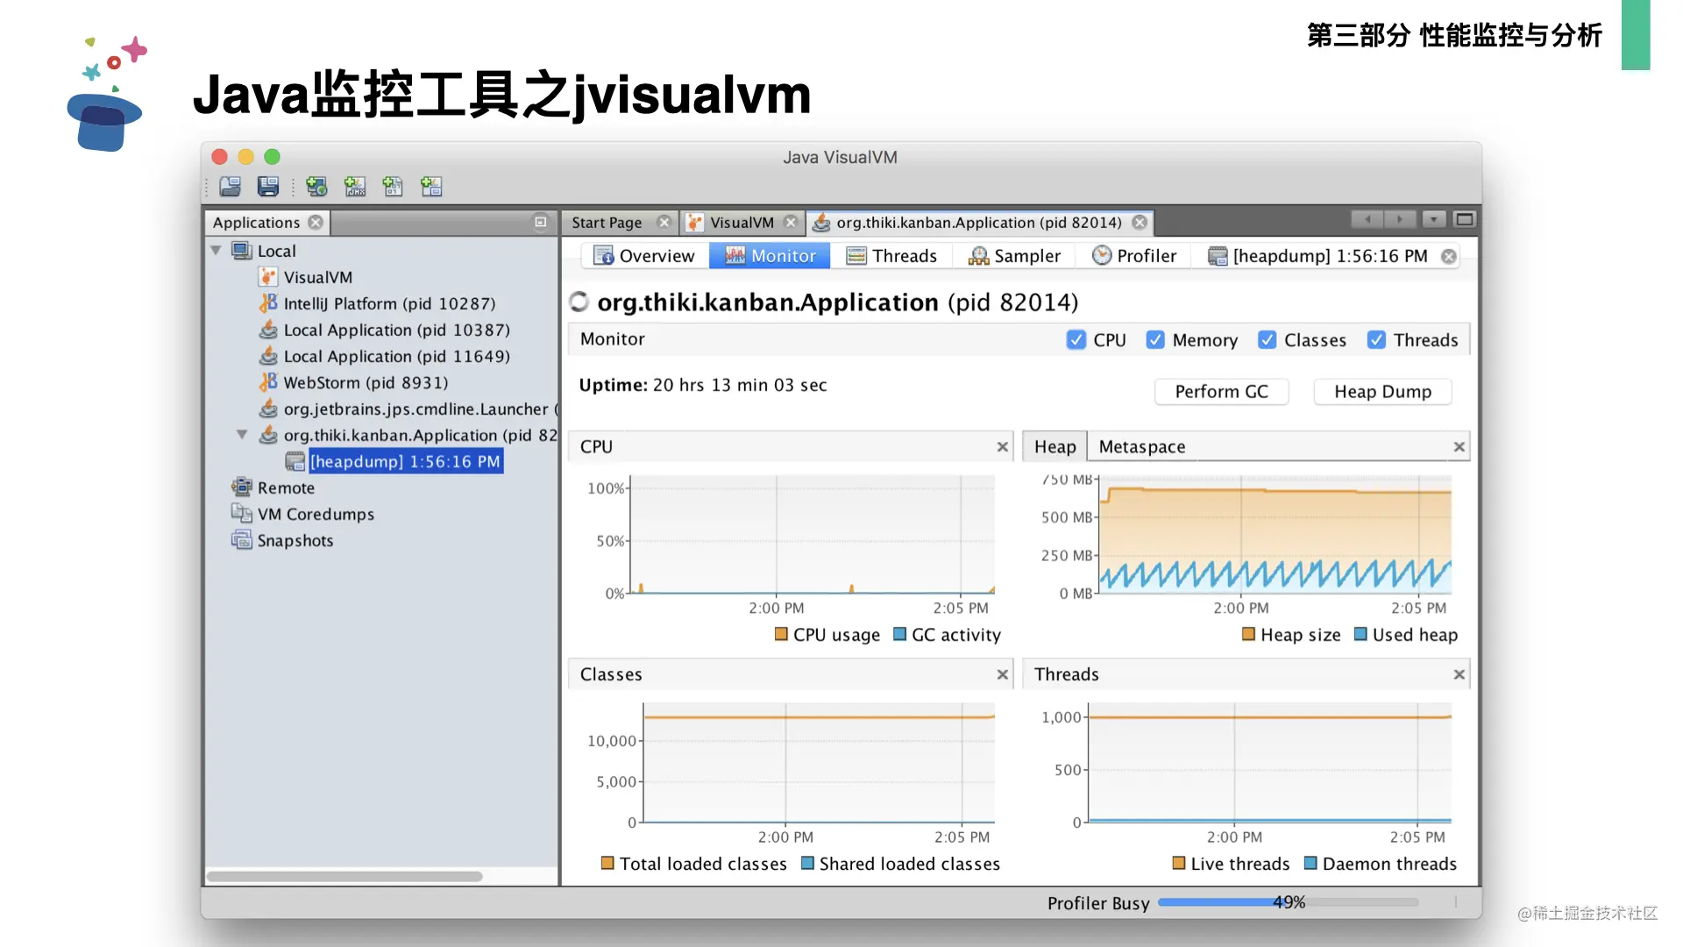
Task: Close the VisualVM document tab
Action: click(791, 223)
